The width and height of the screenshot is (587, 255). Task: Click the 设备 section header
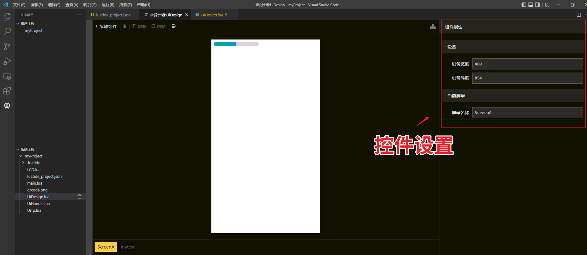coord(513,47)
